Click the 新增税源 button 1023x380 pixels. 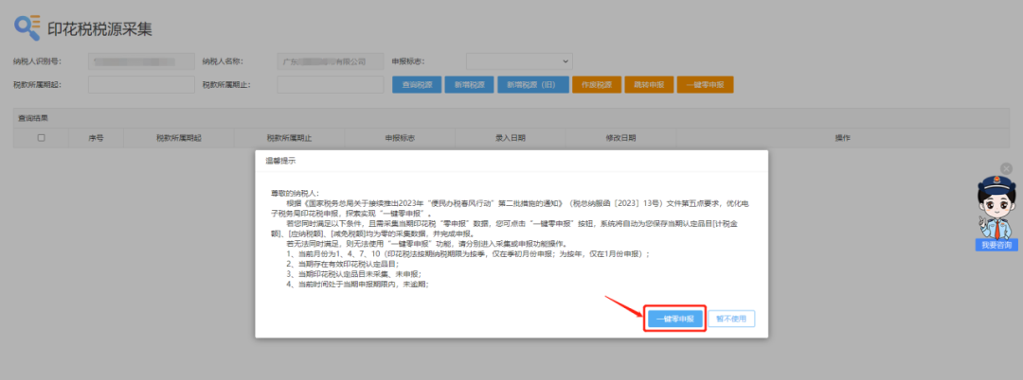coord(469,84)
